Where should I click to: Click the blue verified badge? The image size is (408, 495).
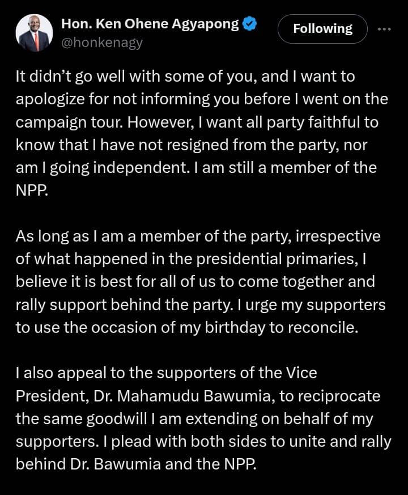point(250,24)
